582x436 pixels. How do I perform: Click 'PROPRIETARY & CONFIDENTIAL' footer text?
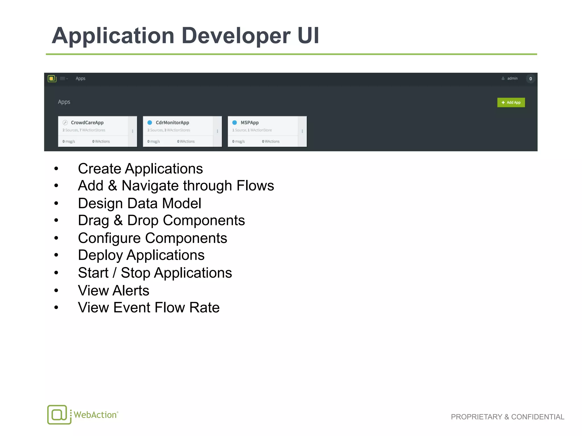coord(508,417)
